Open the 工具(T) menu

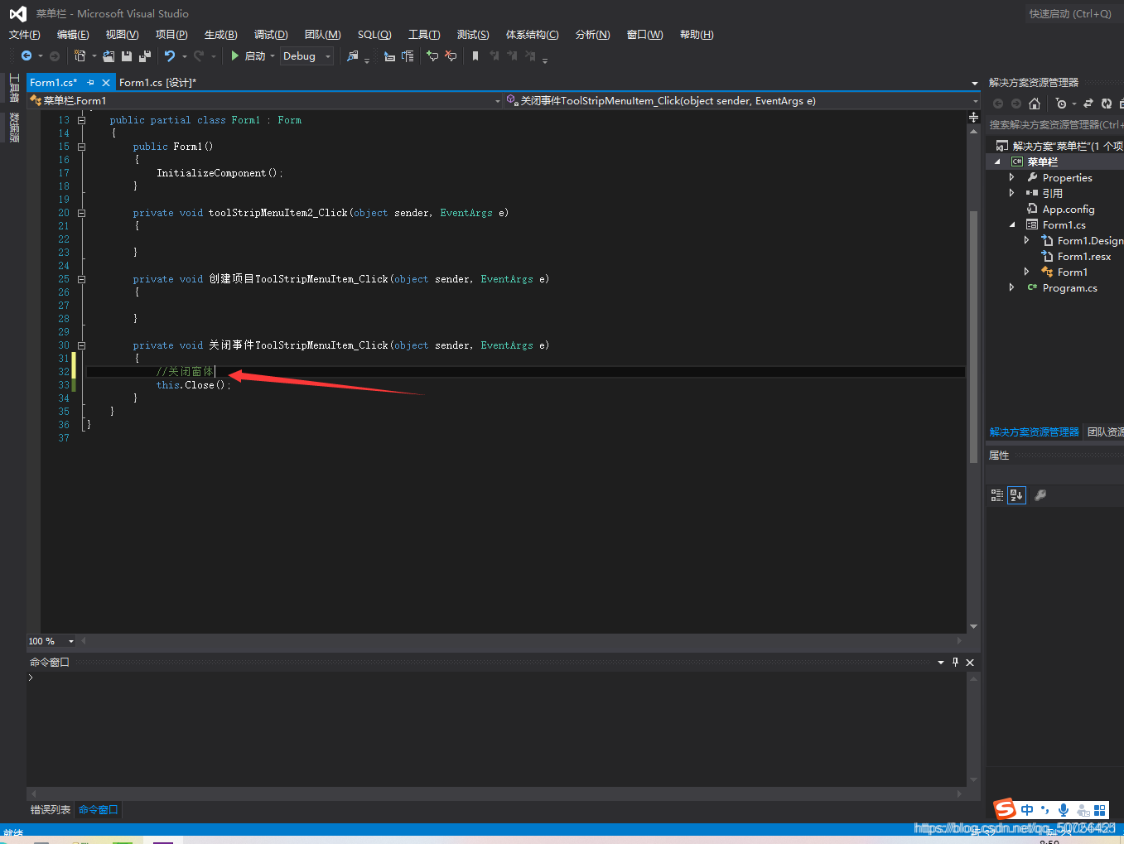tap(424, 34)
